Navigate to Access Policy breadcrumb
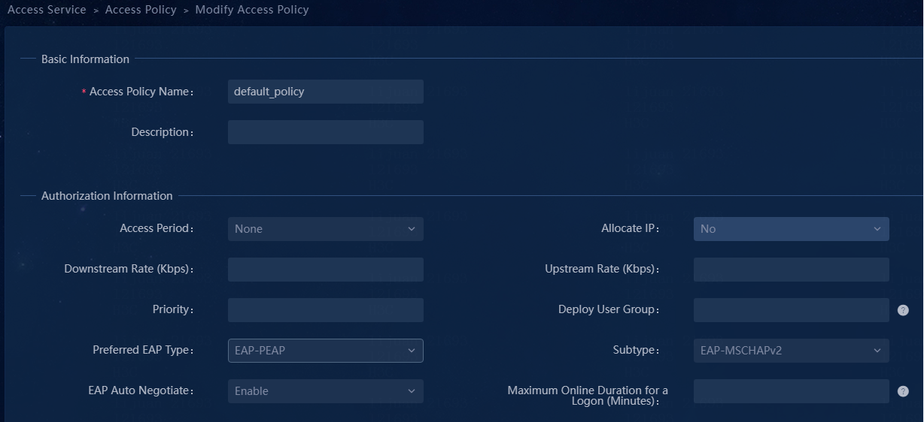924x422 pixels. pos(141,10)
